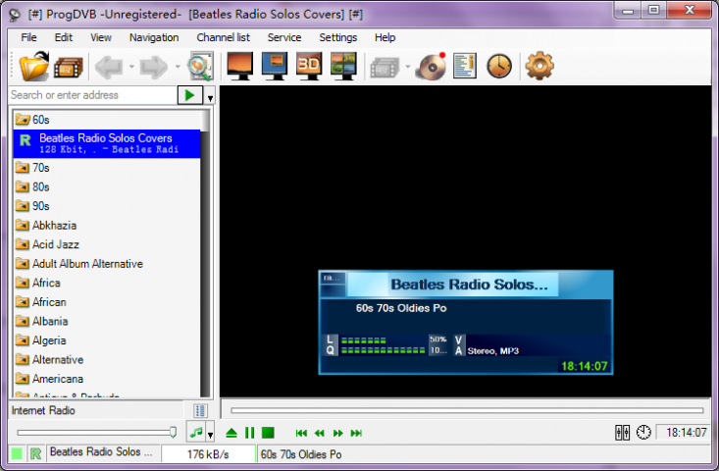Open the Settings menu
This screenshot has width=719, height=471.
(x=338, y=37)
